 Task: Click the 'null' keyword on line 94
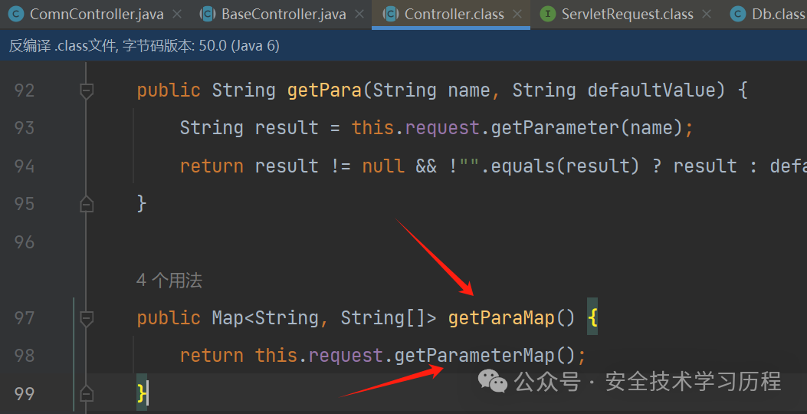pos(383,166)
